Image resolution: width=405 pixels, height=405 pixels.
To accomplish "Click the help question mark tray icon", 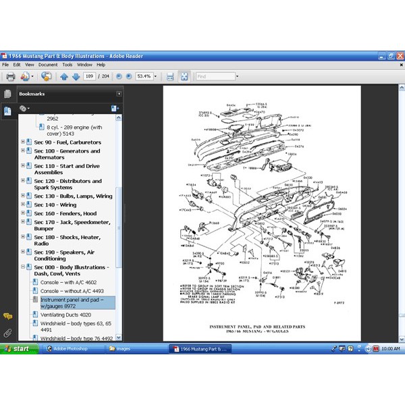I will pos(350,349).
